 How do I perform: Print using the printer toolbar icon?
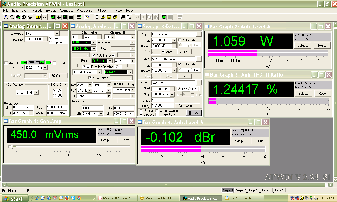[x=123, y=17]
